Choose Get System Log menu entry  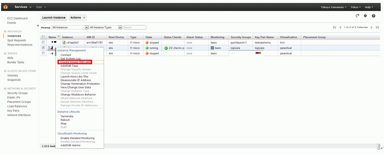click(x=70, y=58)
